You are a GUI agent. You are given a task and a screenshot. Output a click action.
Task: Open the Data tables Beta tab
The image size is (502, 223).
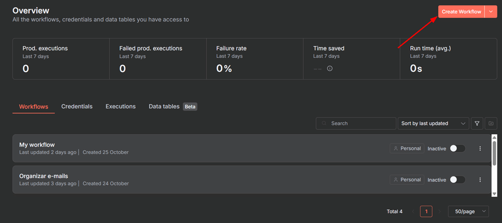(x=173, y=106)
